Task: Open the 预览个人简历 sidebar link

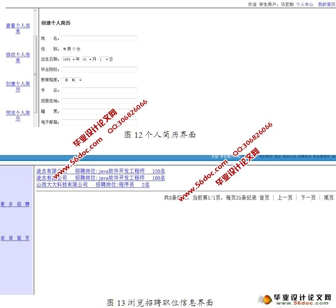Action: (x=18, y=115)
